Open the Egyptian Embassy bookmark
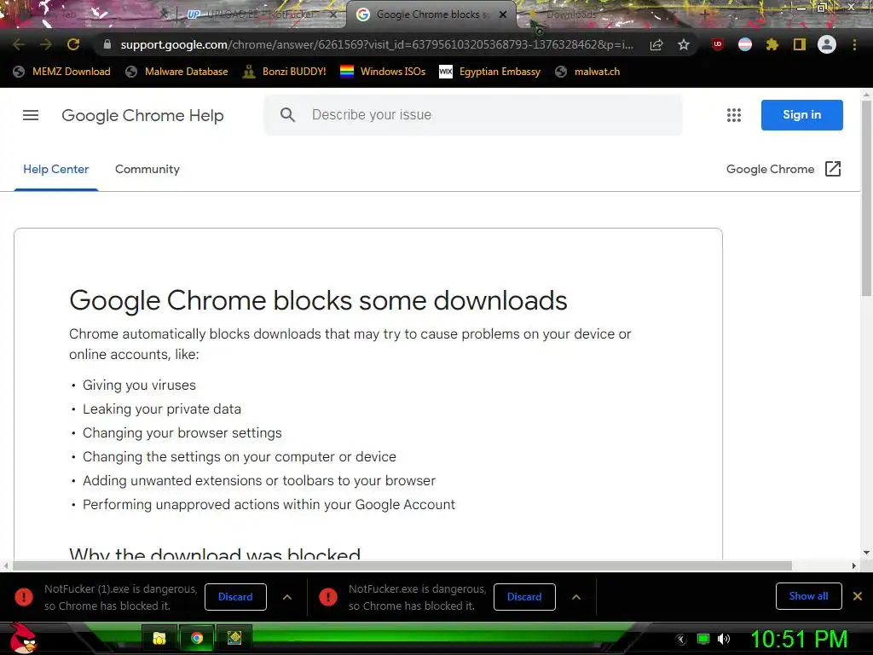The height and width of the screenshot is (655, 873). click(490, 72)
